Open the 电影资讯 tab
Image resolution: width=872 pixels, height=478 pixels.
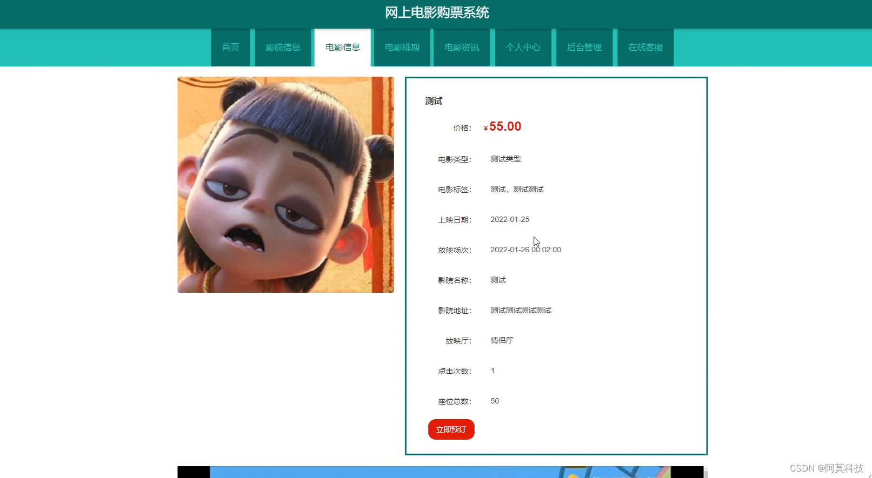click(x=462, y=48)
